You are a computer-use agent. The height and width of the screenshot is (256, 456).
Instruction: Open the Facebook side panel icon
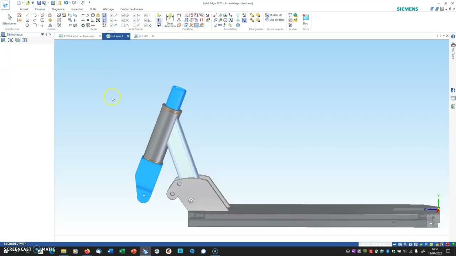click(x=453, y=90)
